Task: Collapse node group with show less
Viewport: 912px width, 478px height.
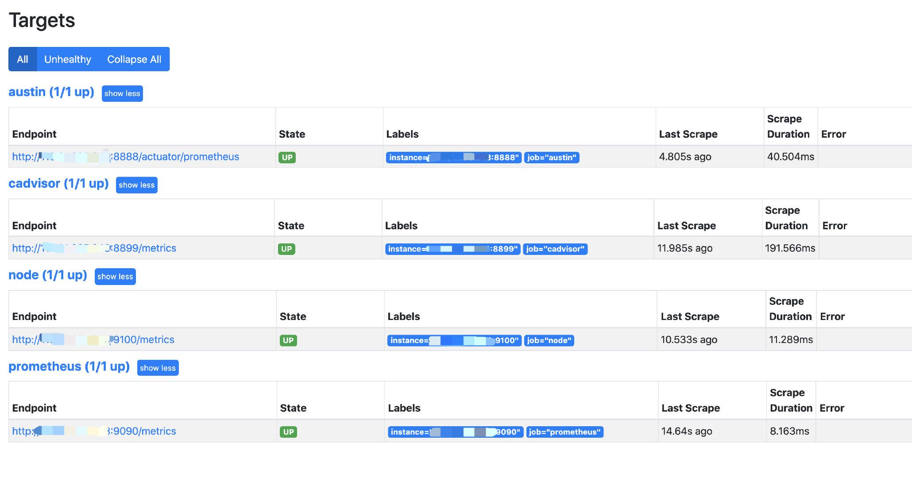Action: click(115, 277)
